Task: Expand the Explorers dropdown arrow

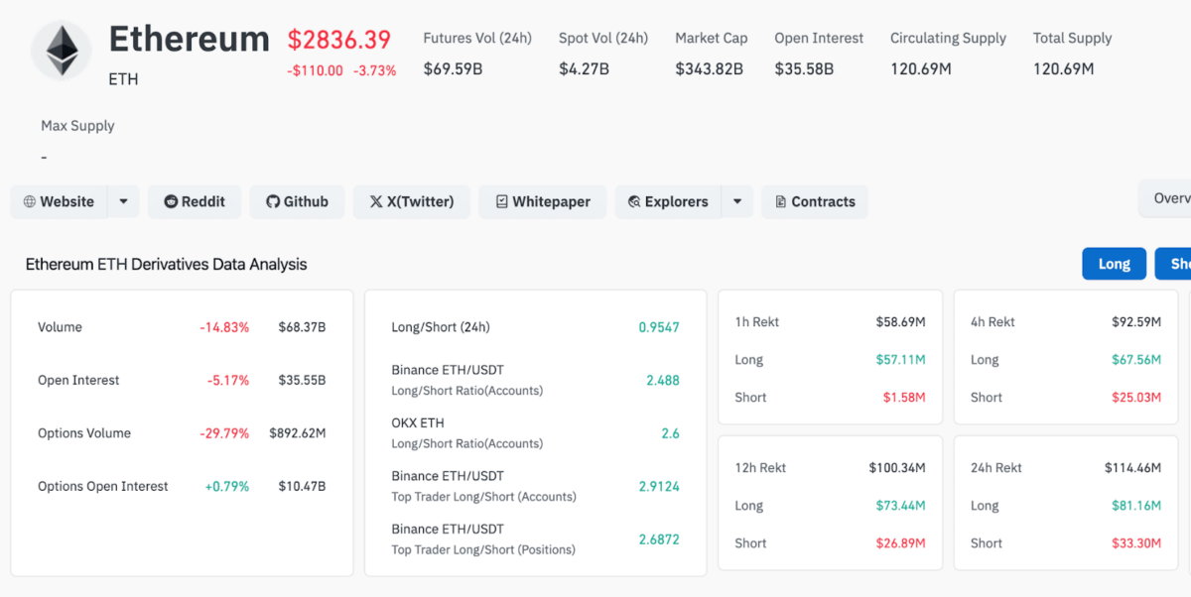Action: (x=736, y=201)
